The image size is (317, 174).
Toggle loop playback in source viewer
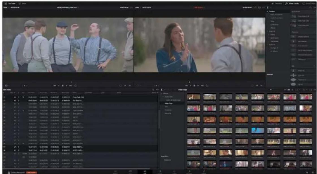[x=76, y=86]
